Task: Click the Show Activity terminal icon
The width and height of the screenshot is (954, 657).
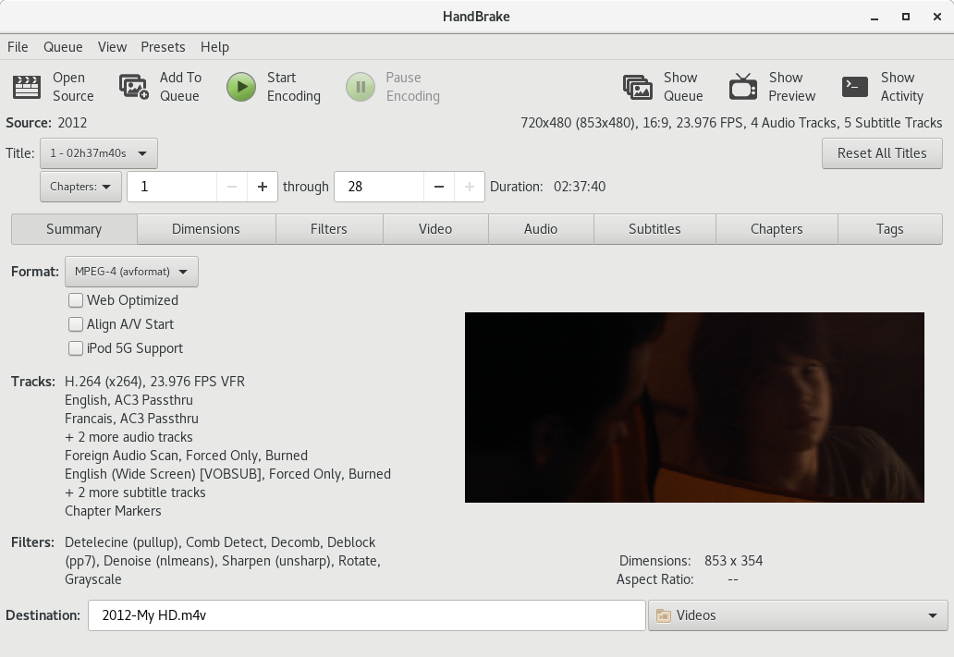Action: [855, 87]
